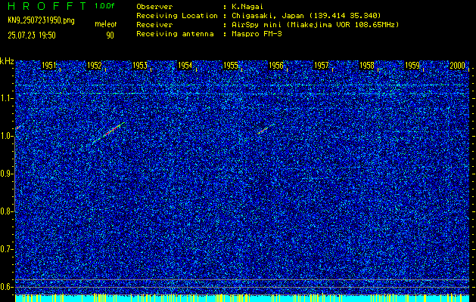Image resolution: width=476 pixels, height=302 pixels.
Task: Click the meteor count value 90
Action: (x=110, y=35)
